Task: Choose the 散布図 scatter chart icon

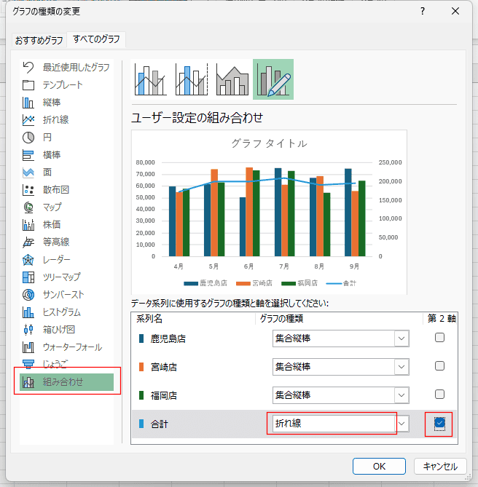Action: (x=29, y=190)
